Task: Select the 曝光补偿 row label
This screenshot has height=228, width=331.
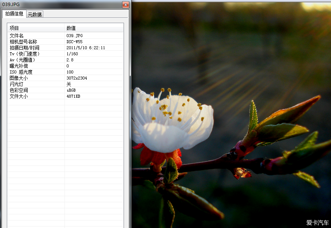Action: [x=19, y=66]
